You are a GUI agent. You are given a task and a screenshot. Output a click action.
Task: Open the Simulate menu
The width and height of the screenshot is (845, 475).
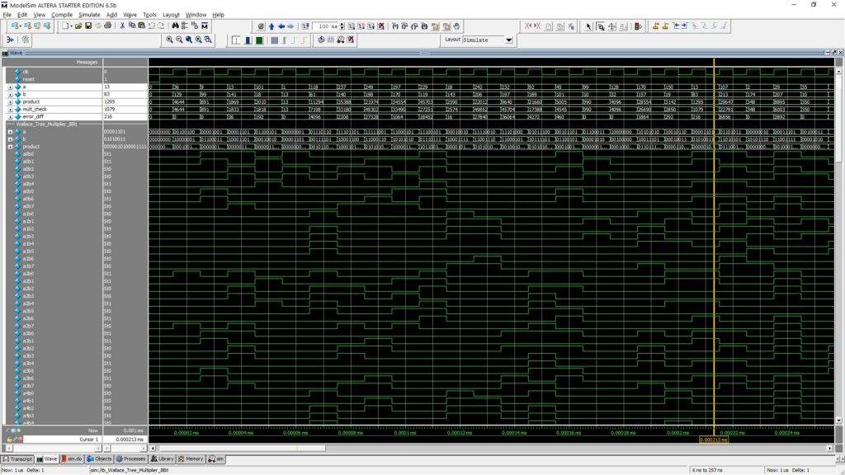pyautogui.click(x=89, y=15)
